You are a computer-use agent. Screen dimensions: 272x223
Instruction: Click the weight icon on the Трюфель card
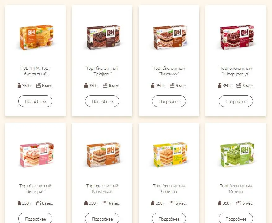coord(86,86)
